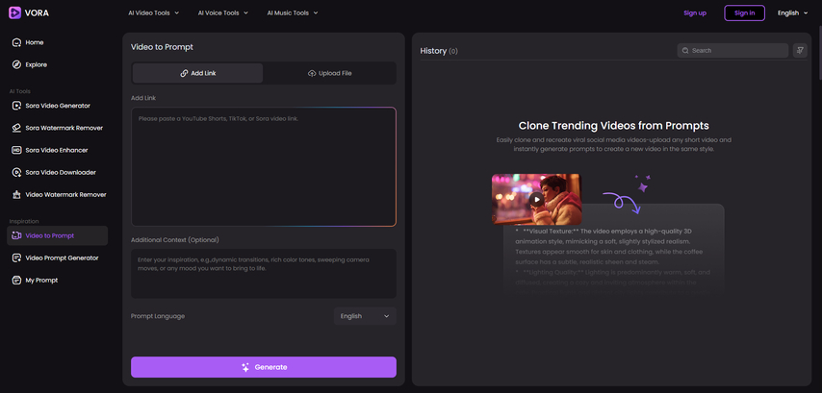Click the page vertical scrollbar

[819, 52]
